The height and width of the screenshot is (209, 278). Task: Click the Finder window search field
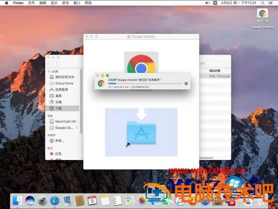point(214,63)
